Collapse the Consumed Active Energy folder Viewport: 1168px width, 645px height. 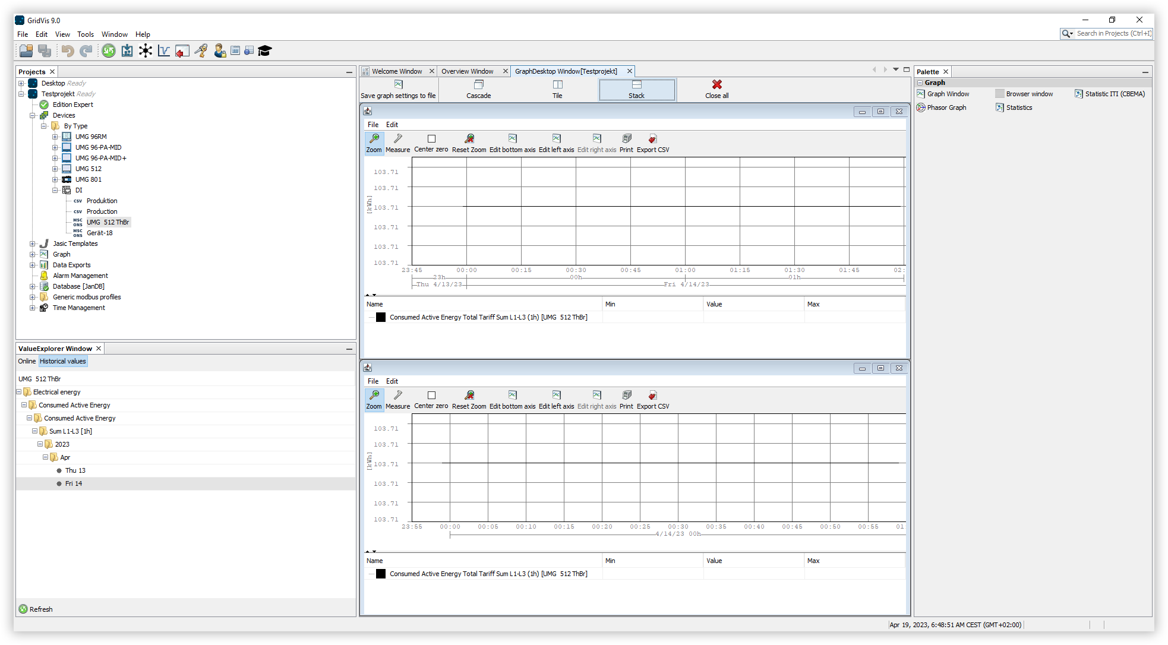pyautogui.click(x=24, y=404)
